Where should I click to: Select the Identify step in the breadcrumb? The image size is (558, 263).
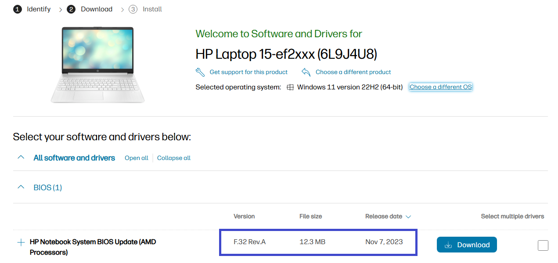(x=39, y=9)
